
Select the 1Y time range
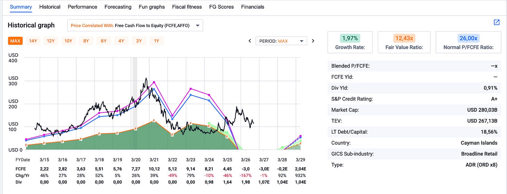(156, 41)
